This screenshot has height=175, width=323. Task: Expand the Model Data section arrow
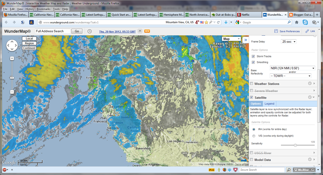pos(314,159)
